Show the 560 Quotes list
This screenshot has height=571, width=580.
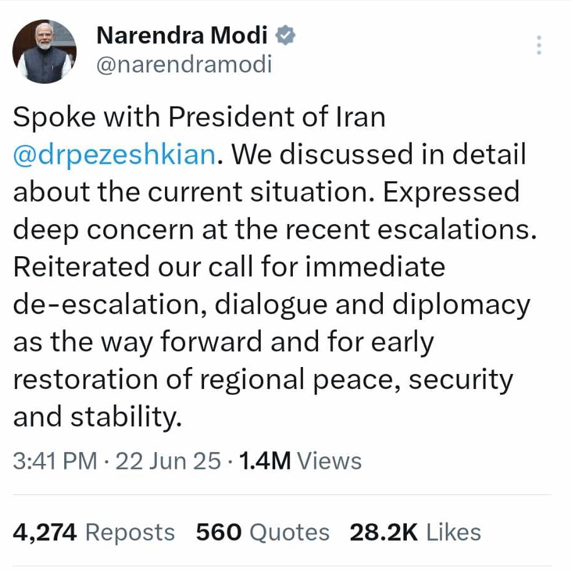(263, 533)
